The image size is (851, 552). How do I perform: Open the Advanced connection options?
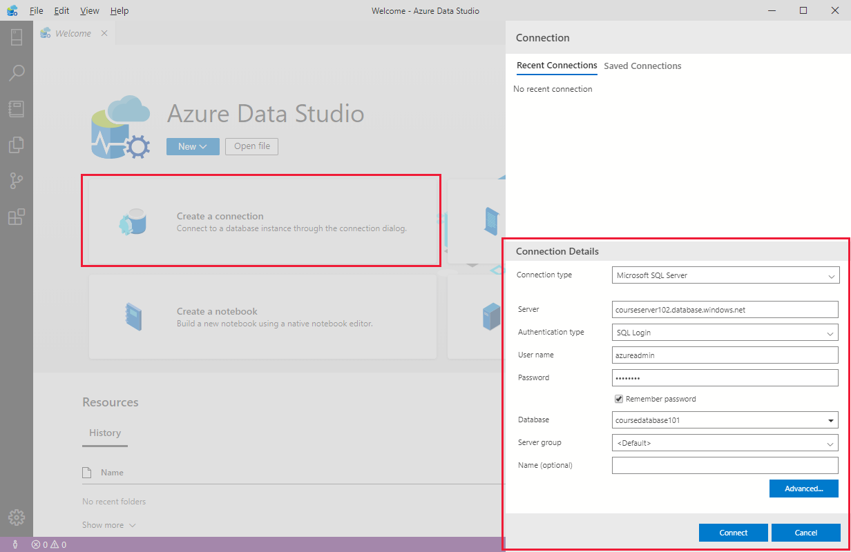click(x=803, y=488)
